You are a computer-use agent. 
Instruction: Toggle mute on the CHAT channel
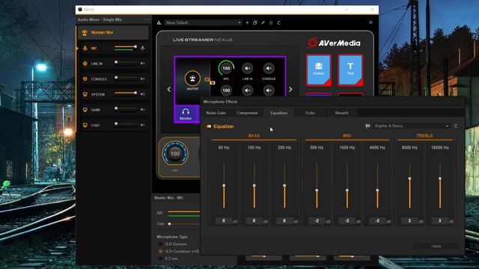(x=143, y=125)
